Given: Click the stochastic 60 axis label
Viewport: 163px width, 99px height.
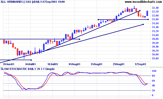Looking at the screenshot, I should 153,81.
